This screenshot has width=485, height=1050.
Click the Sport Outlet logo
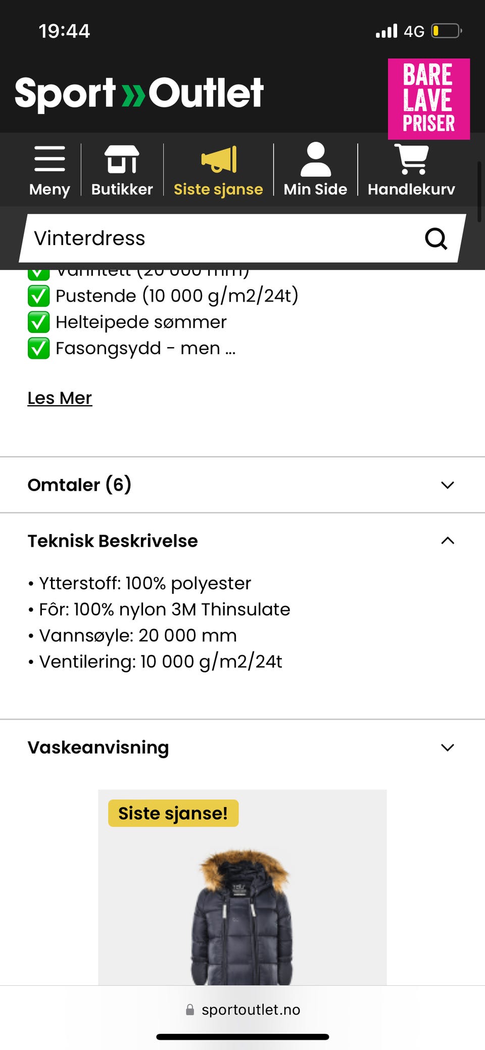pyautogui.click(x=139, y=93)
